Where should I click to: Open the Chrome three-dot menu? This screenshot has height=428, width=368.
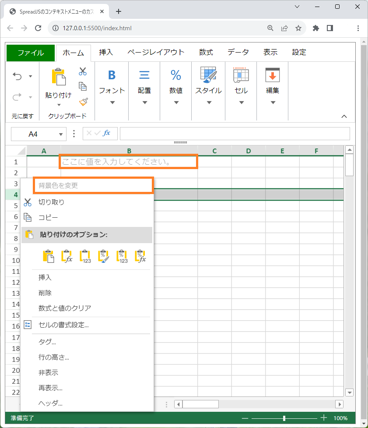coord(358,28)
